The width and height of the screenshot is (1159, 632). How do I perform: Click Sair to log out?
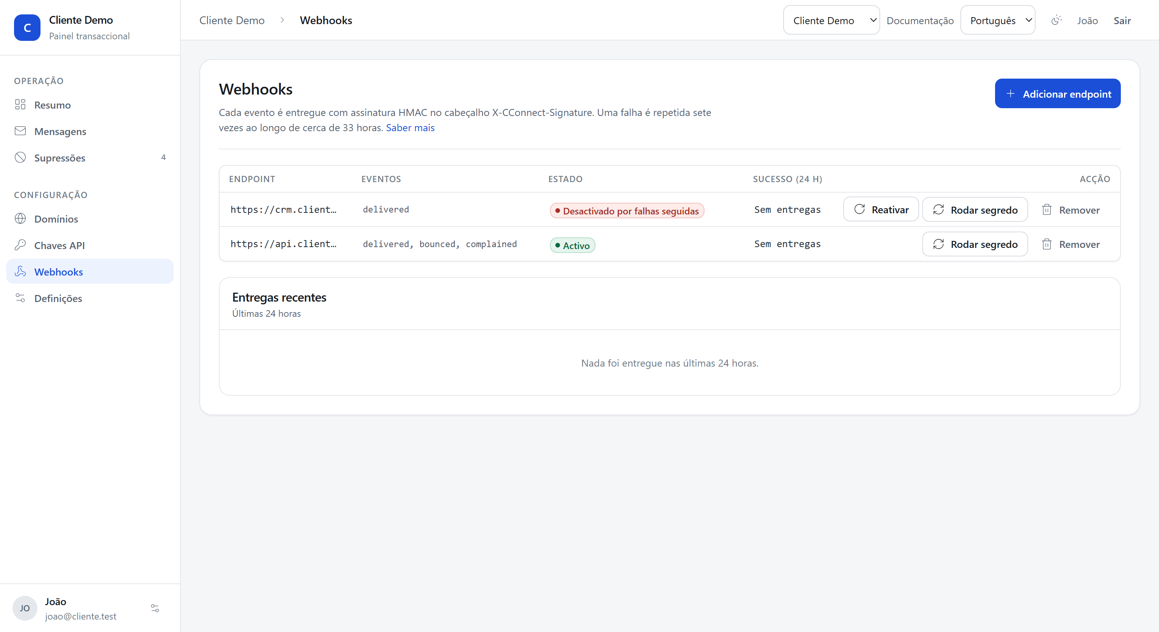(x=1122, y=21)
